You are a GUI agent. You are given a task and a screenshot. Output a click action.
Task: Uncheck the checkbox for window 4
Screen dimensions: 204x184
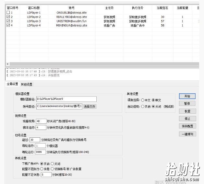click(x=8, y=25)
